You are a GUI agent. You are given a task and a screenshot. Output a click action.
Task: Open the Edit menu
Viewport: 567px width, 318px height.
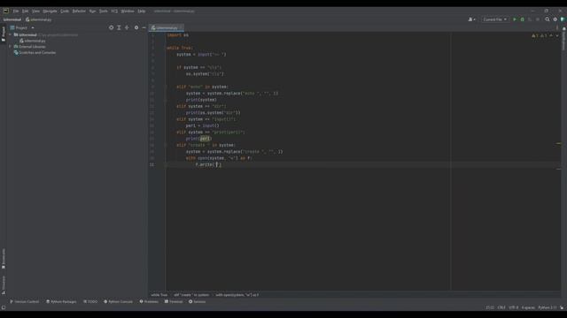tap(25, 11)
